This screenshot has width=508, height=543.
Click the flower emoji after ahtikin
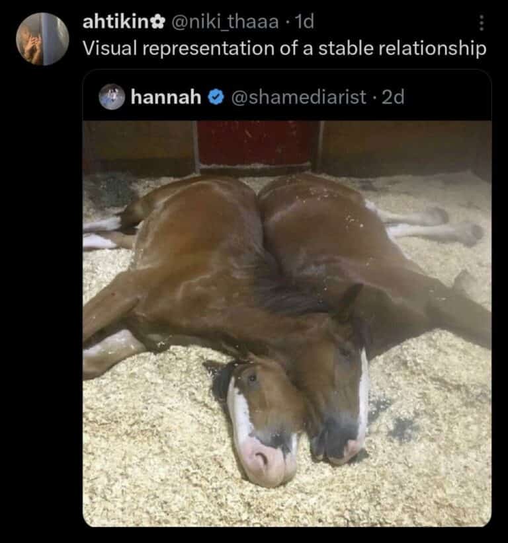157,22
